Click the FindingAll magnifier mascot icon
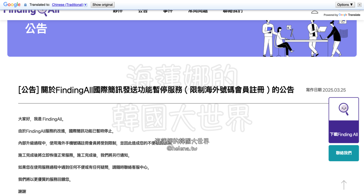364x196 pixels. [x=344, y=109]
